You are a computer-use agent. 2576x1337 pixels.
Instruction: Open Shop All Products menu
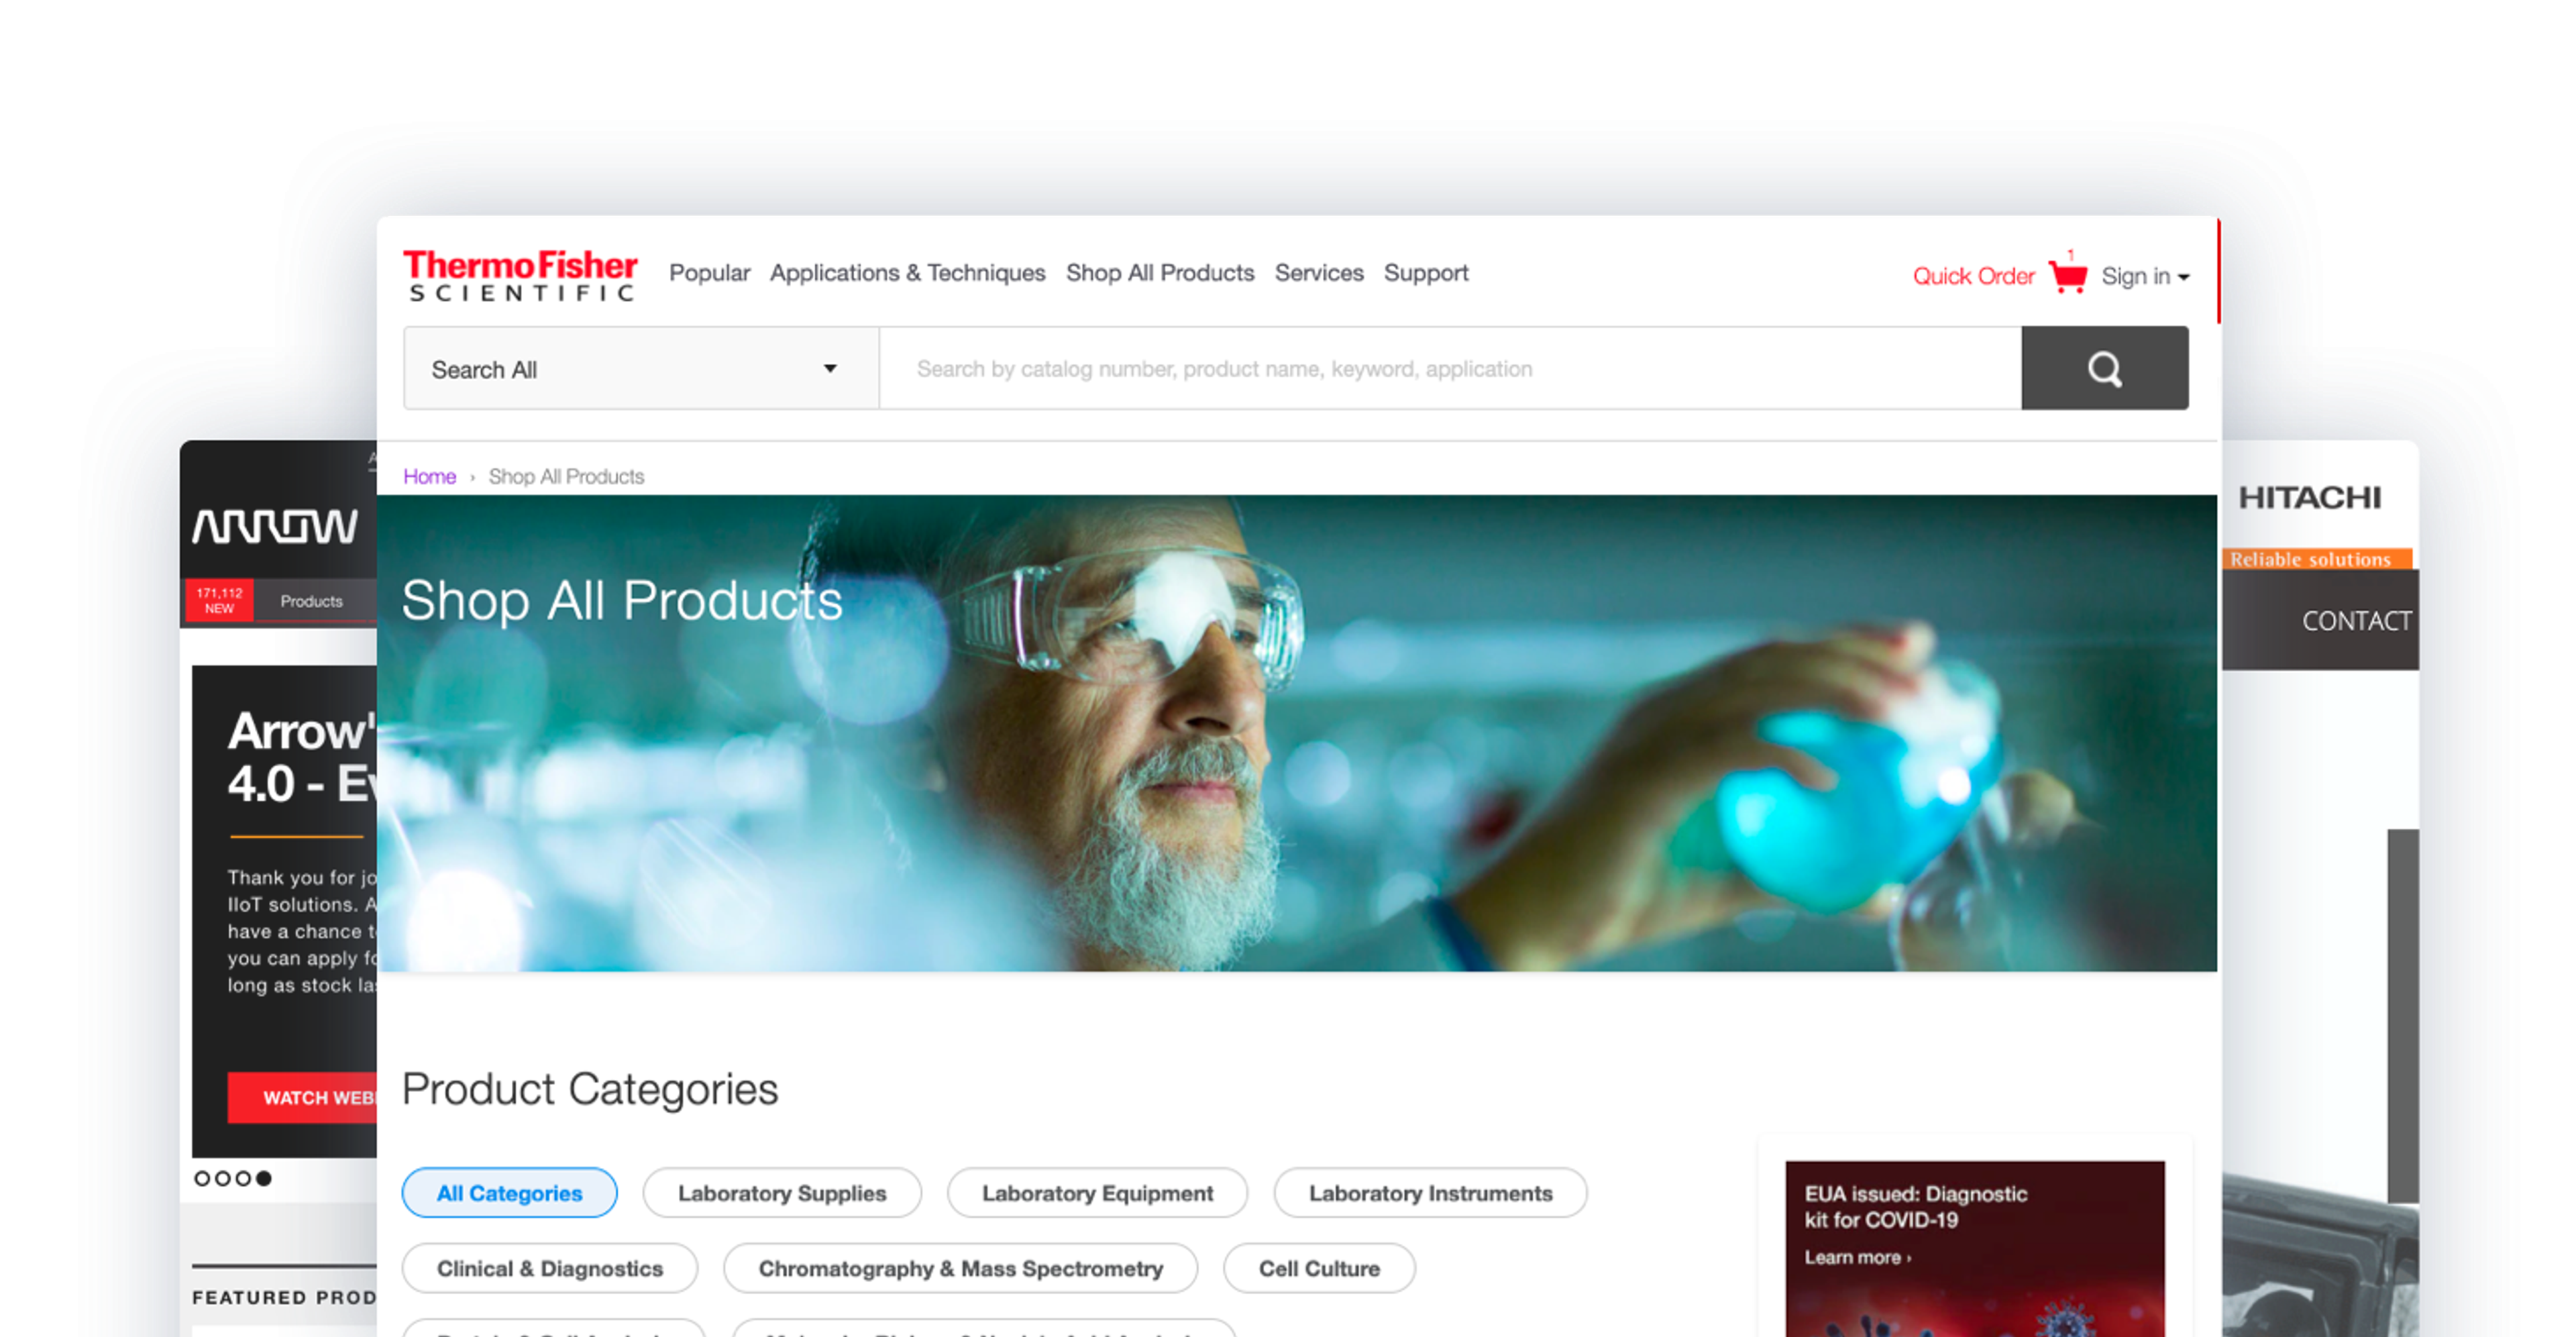[x=1160, y=273]
